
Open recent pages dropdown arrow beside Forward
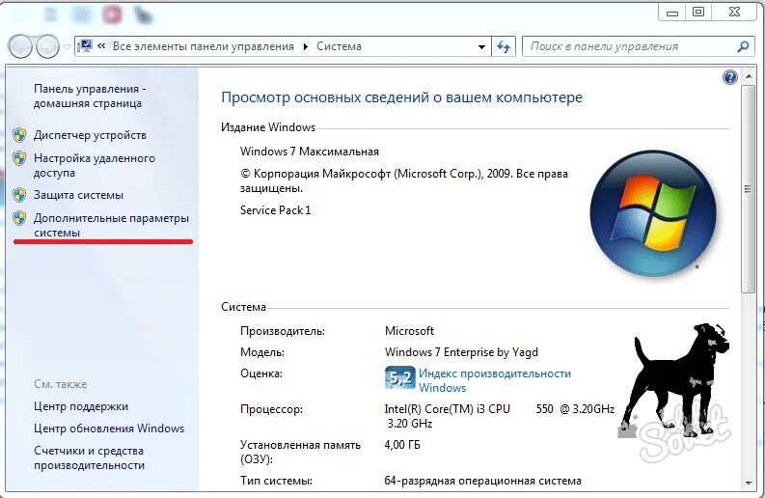[67, 47]
